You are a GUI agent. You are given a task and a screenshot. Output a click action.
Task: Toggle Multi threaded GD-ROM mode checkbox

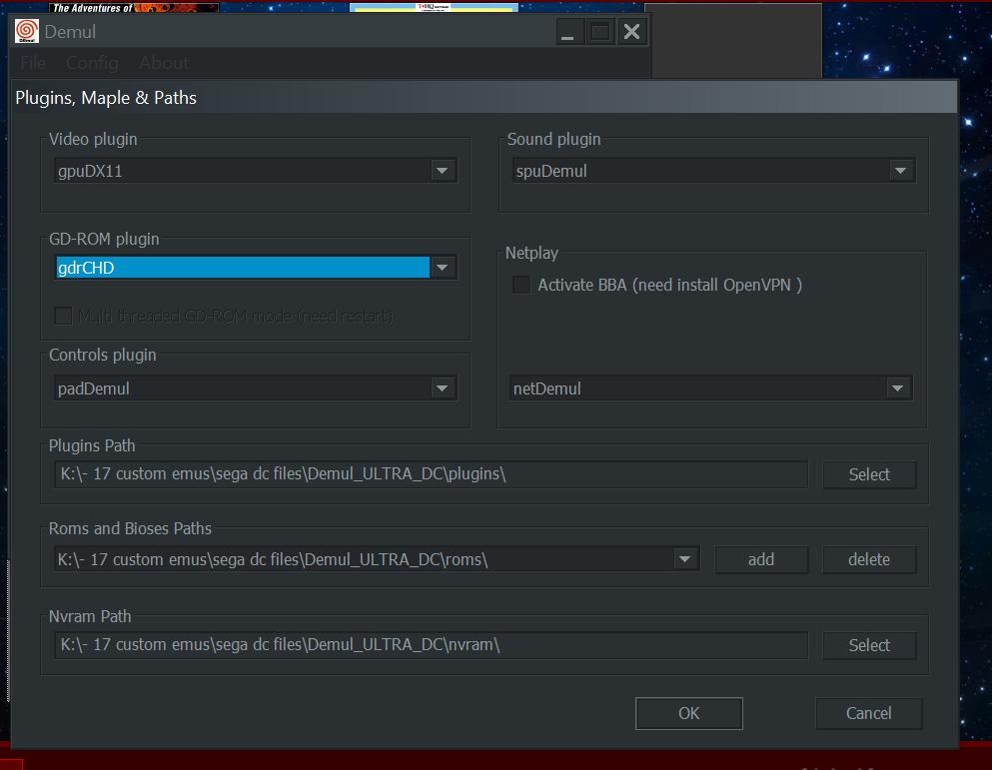[x=63, y=315]
